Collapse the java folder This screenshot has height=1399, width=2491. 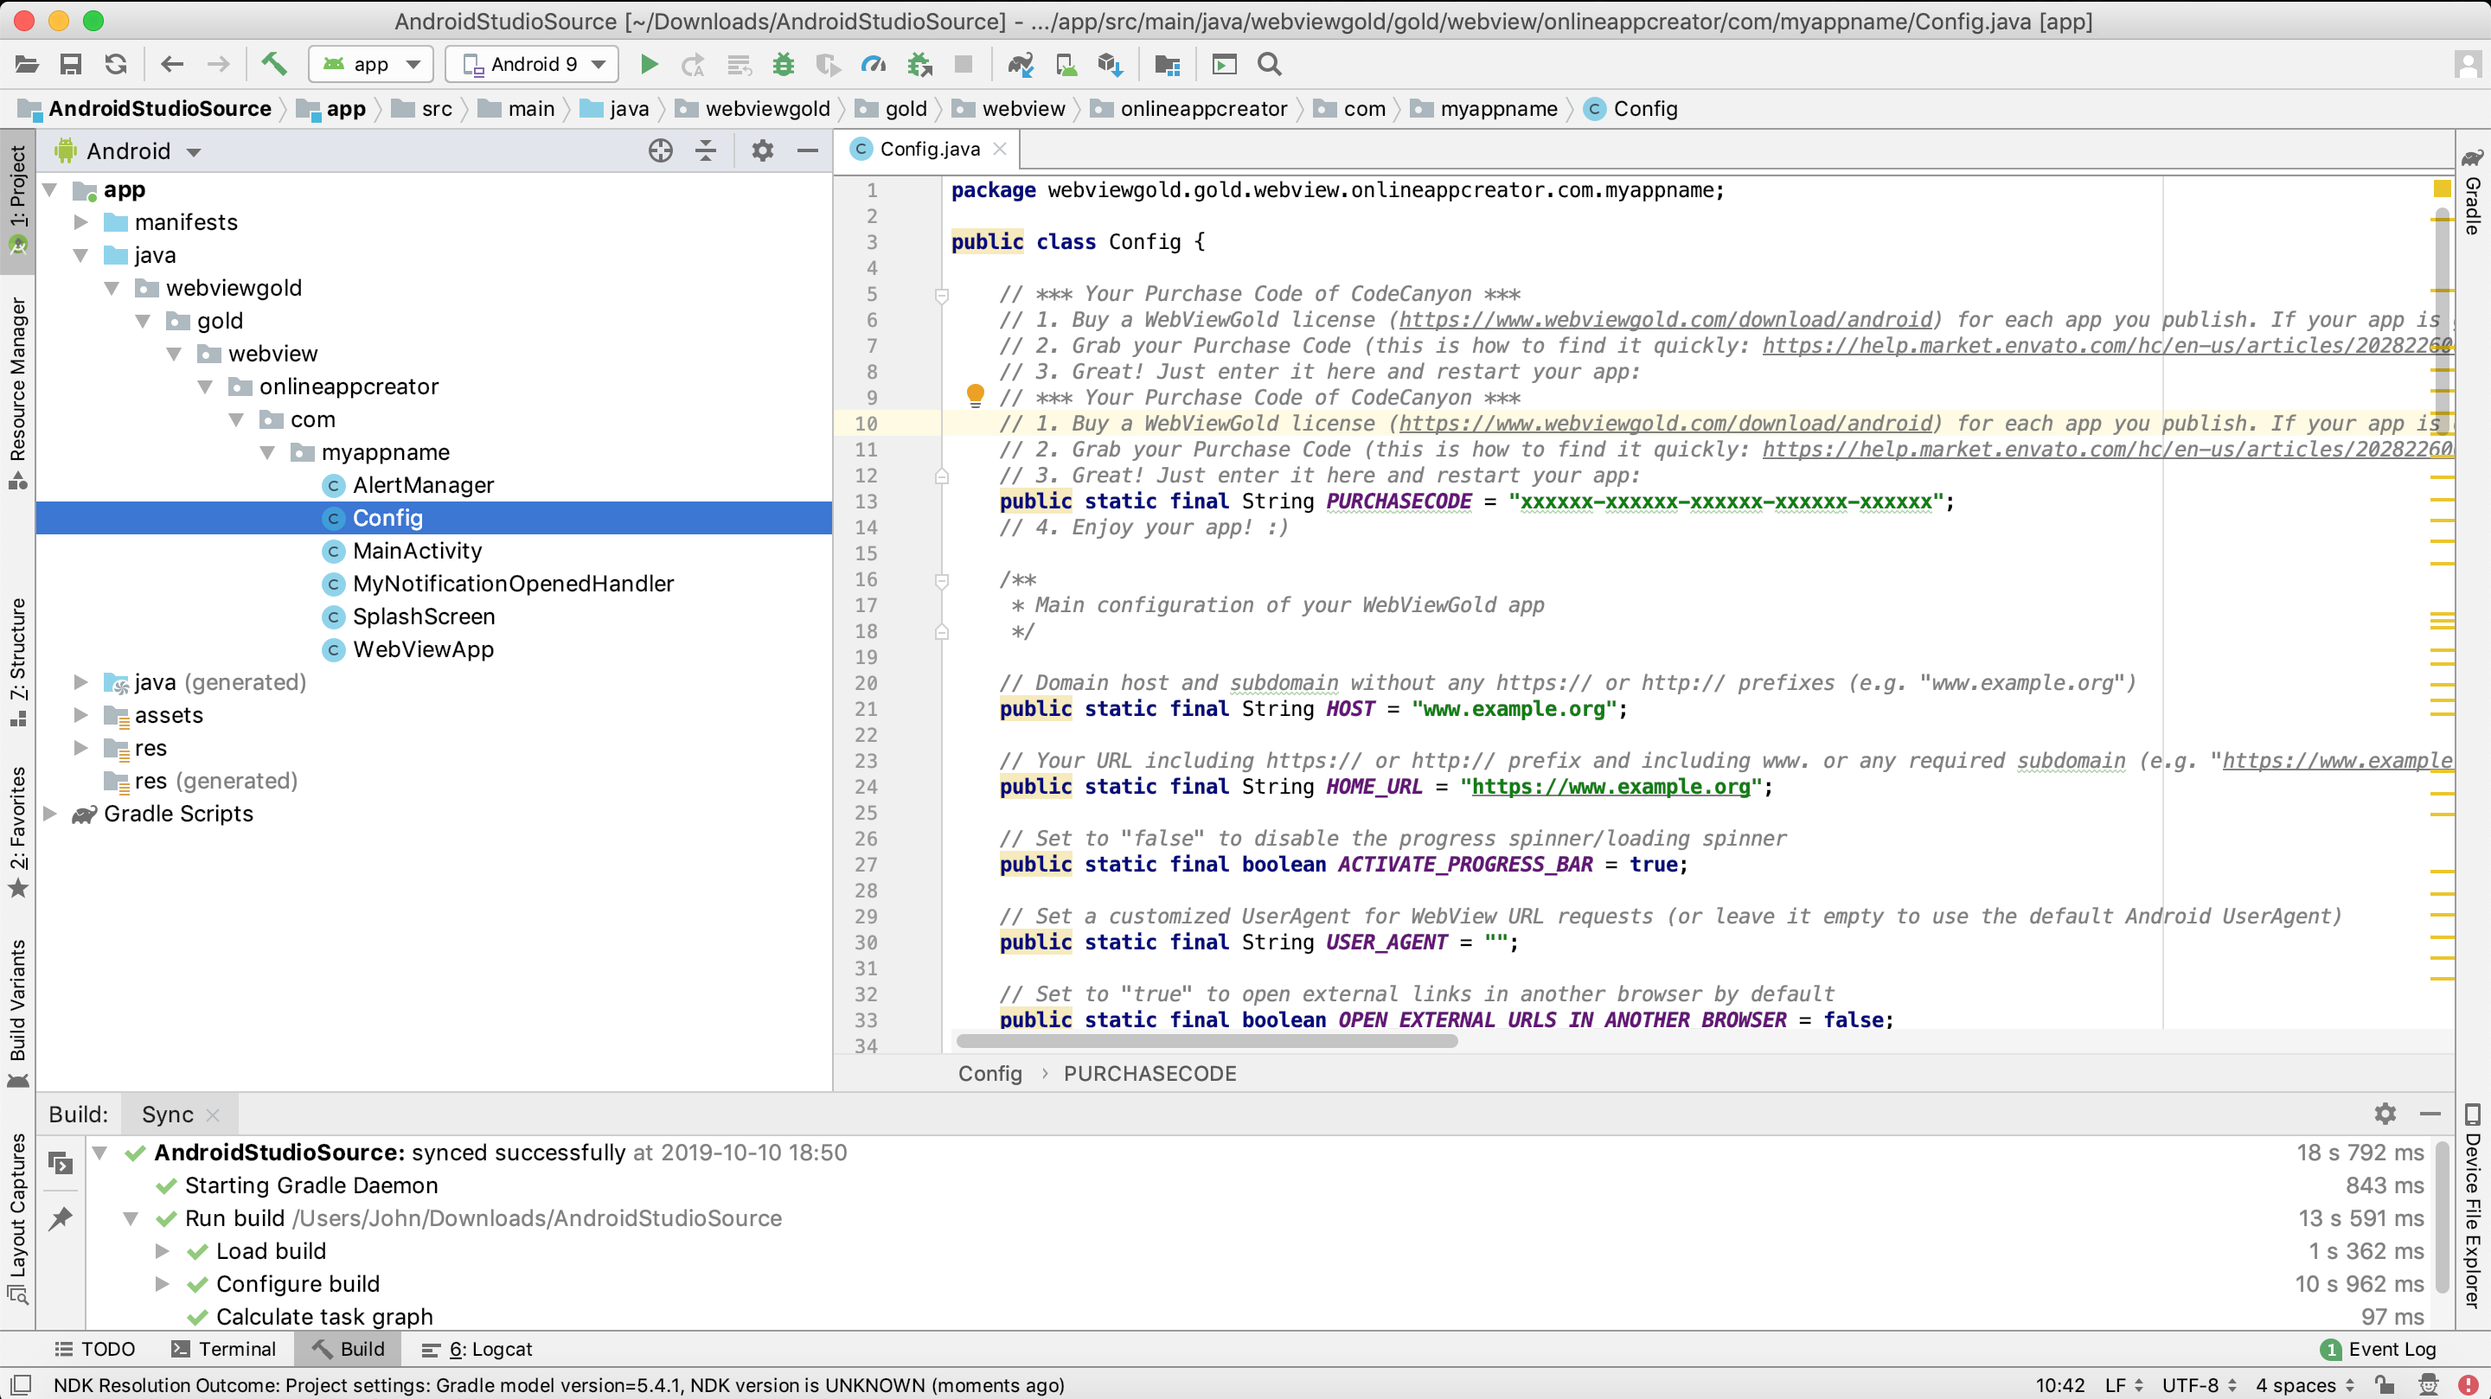coord(81,255)
